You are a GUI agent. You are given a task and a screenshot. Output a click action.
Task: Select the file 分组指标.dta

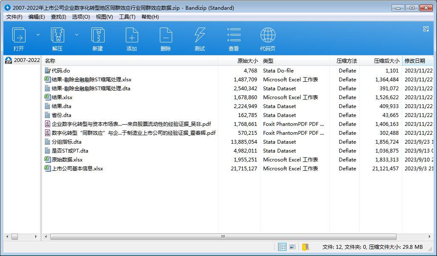coord(67,142)
